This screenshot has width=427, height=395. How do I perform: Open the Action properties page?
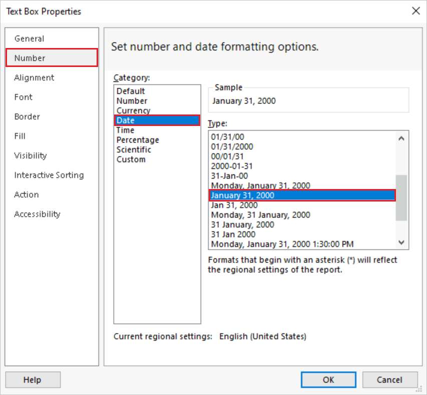[x=26, y=194]
